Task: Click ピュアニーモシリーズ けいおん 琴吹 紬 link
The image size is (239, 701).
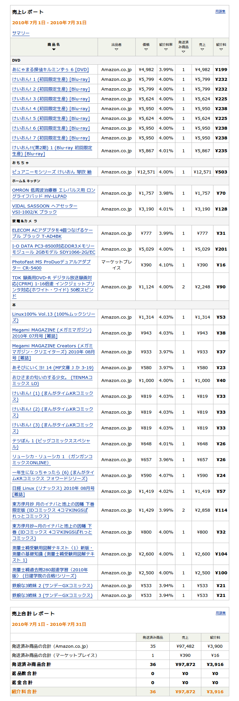Action: 52,172
